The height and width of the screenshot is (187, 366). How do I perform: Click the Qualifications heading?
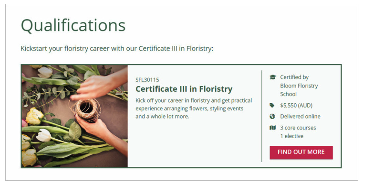coord(73,25)
